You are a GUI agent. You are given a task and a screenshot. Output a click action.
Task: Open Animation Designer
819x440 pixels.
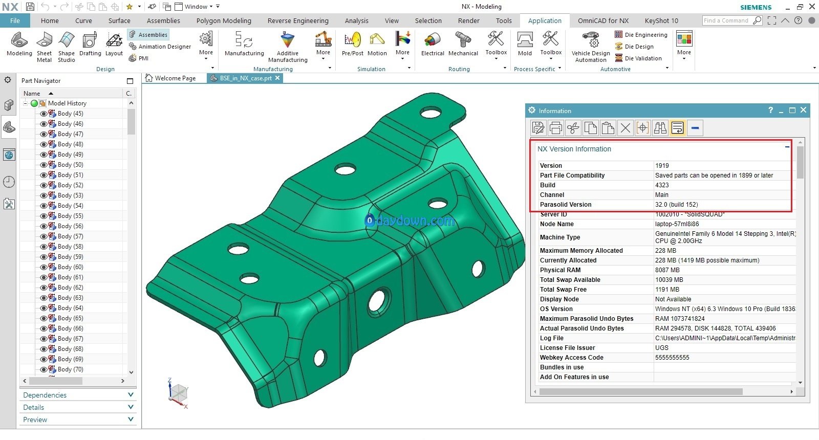tap(160, 47)
